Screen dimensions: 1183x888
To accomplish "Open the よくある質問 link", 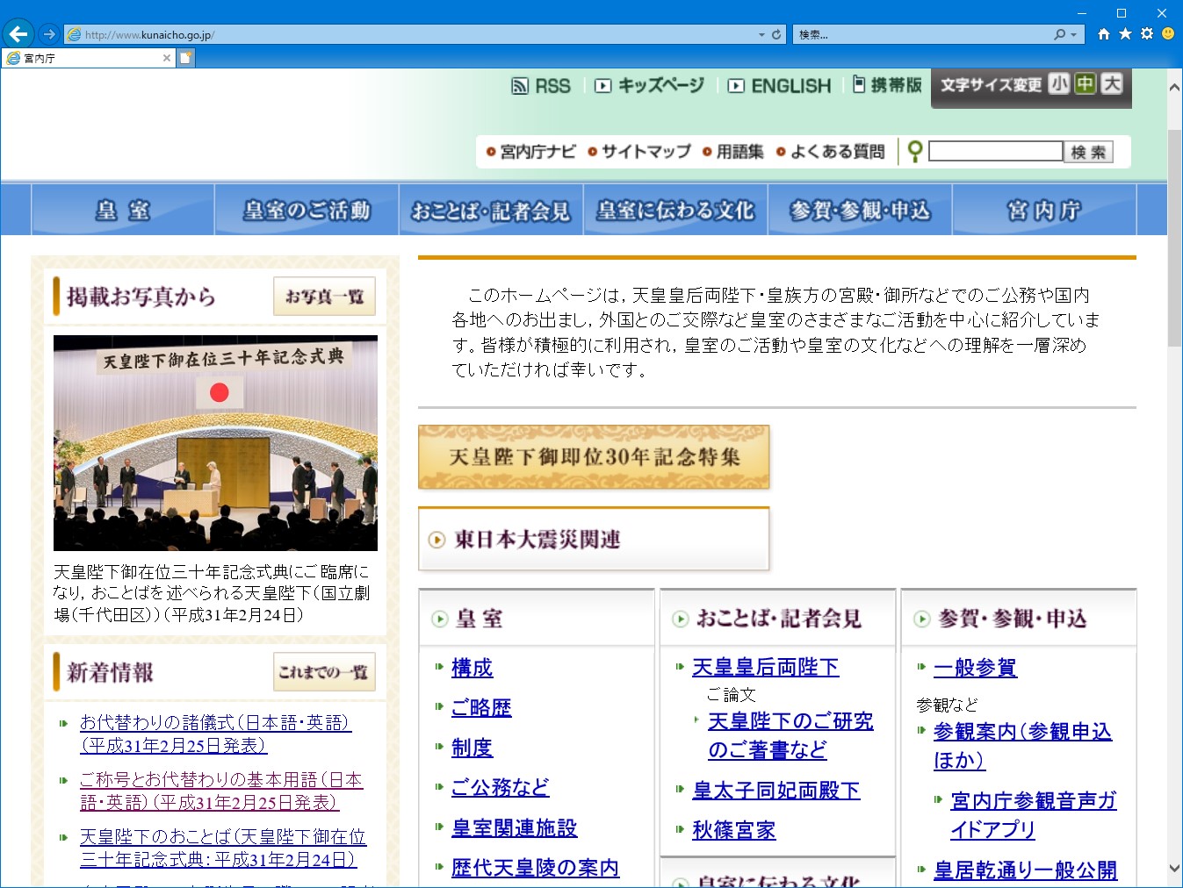I will coord(831,152).
